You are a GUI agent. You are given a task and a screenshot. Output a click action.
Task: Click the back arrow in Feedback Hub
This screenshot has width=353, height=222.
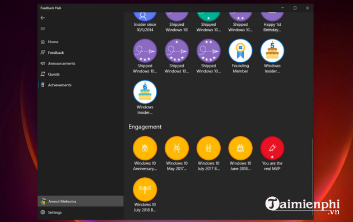point(43,18)
